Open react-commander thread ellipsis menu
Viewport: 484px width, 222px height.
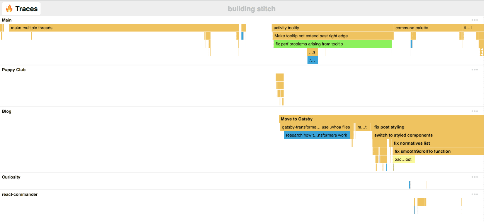(x=474, y=194)
